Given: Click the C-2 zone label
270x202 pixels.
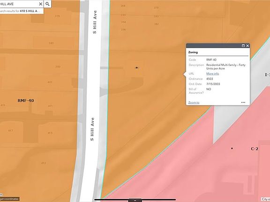Looking at the screenshot, I should tap(255, 149).
